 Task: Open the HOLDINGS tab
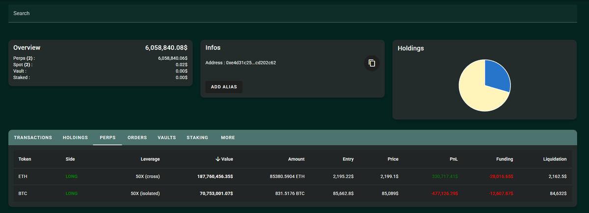tap(75, 138)
